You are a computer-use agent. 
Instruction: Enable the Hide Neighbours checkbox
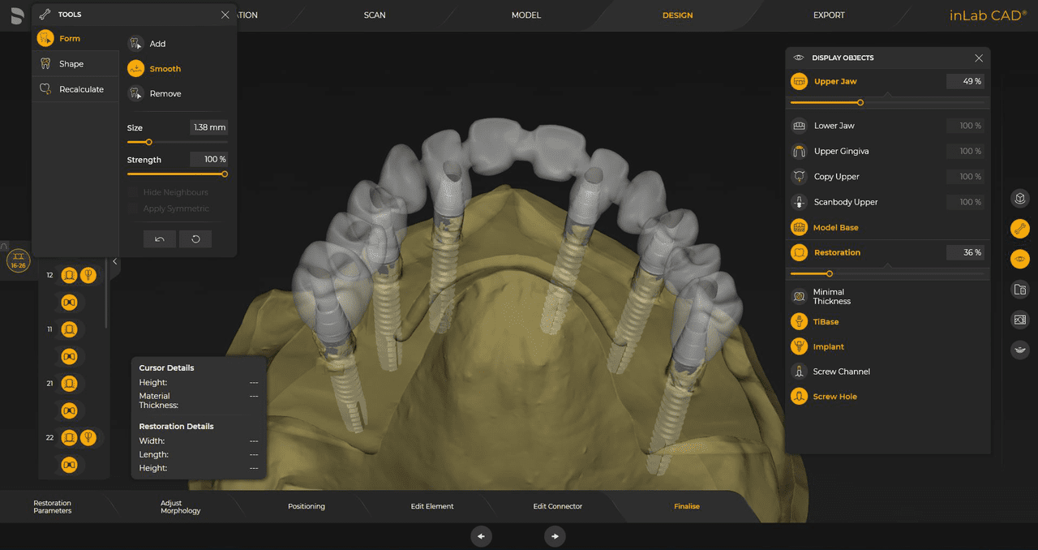133,191
